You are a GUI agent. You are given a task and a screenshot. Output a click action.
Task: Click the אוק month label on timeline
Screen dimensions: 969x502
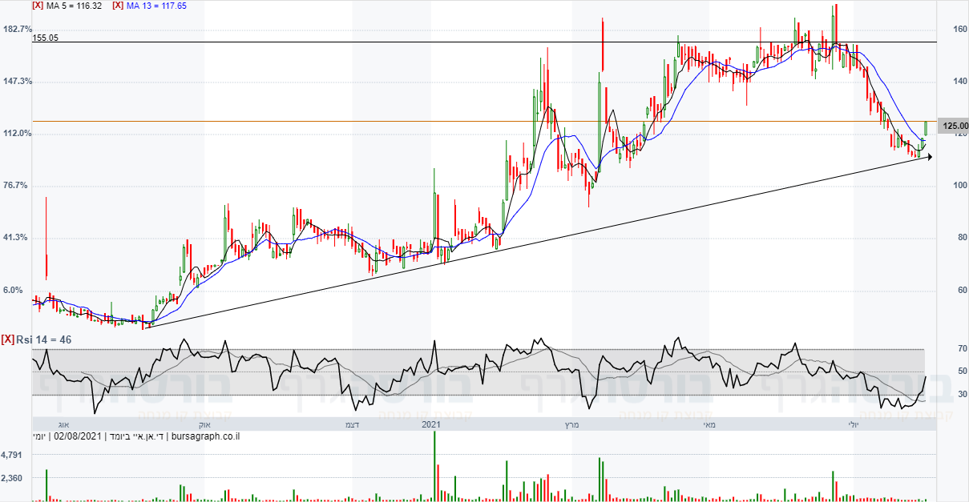[204, 424]
